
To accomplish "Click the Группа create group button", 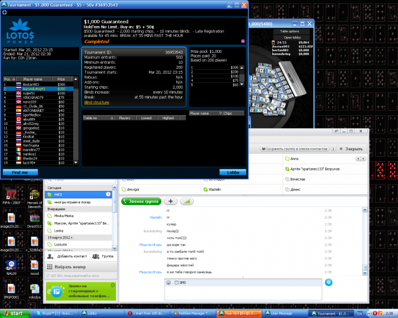I will point(103,256).
